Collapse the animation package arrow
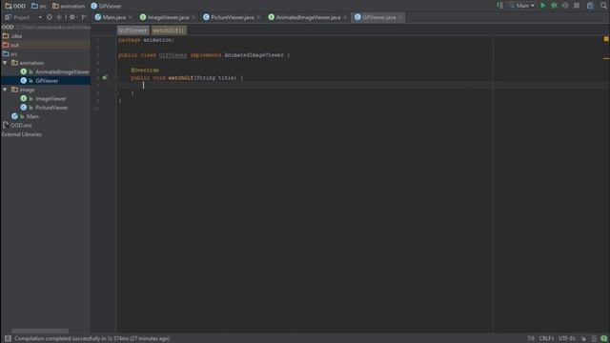The image size is (610, 343). [x=5, y=63]
